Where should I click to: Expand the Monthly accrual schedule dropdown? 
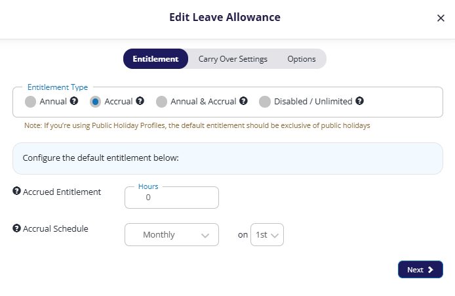point(172,235)
